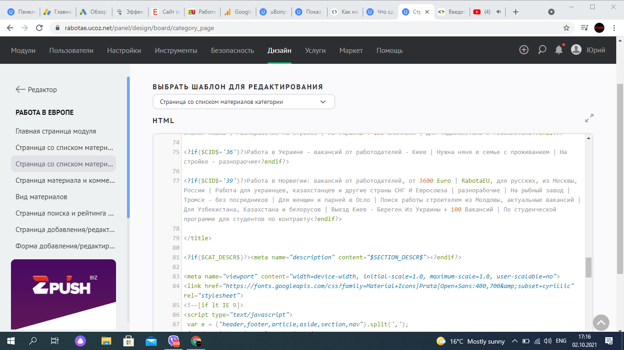The height and width of the screenshot is (350, 624).
Task: Open notifications bell icon
Action: (559, 50)
